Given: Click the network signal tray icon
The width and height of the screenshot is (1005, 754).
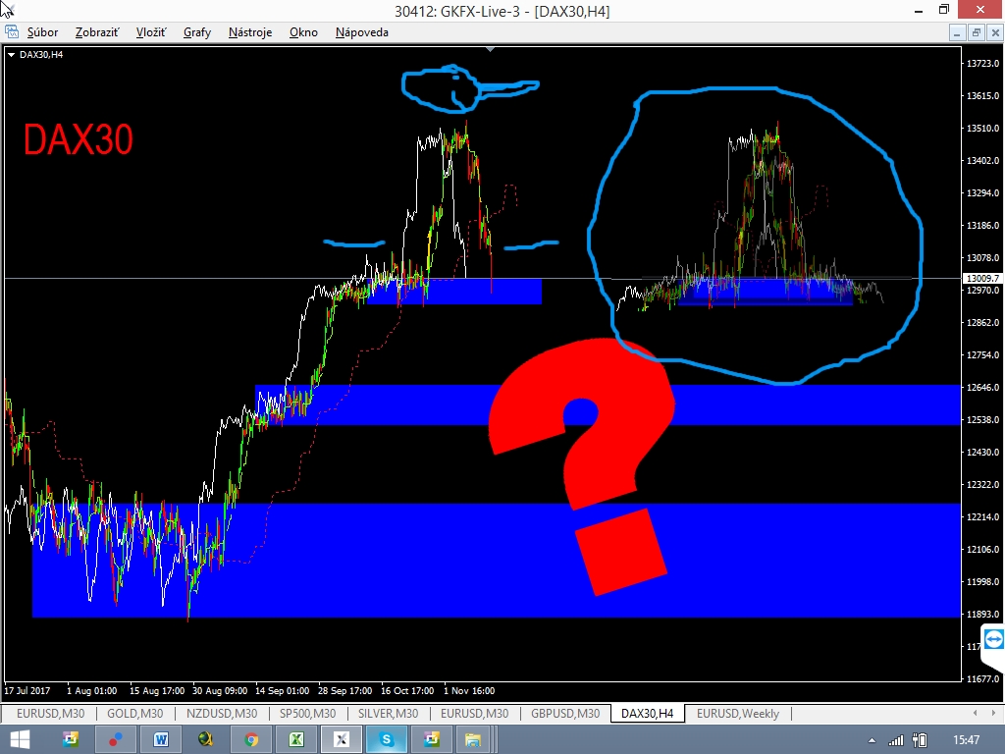Looking at the screenshot, I should (895, 740).
